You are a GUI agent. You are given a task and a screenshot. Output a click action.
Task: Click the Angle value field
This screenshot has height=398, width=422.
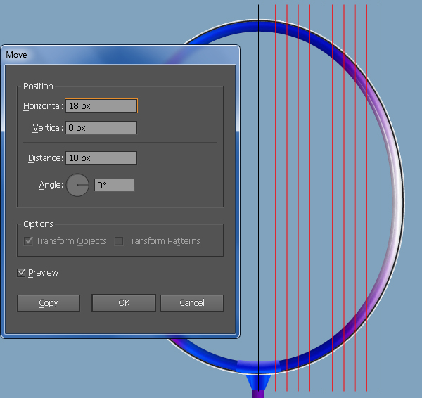click(114, 185)
